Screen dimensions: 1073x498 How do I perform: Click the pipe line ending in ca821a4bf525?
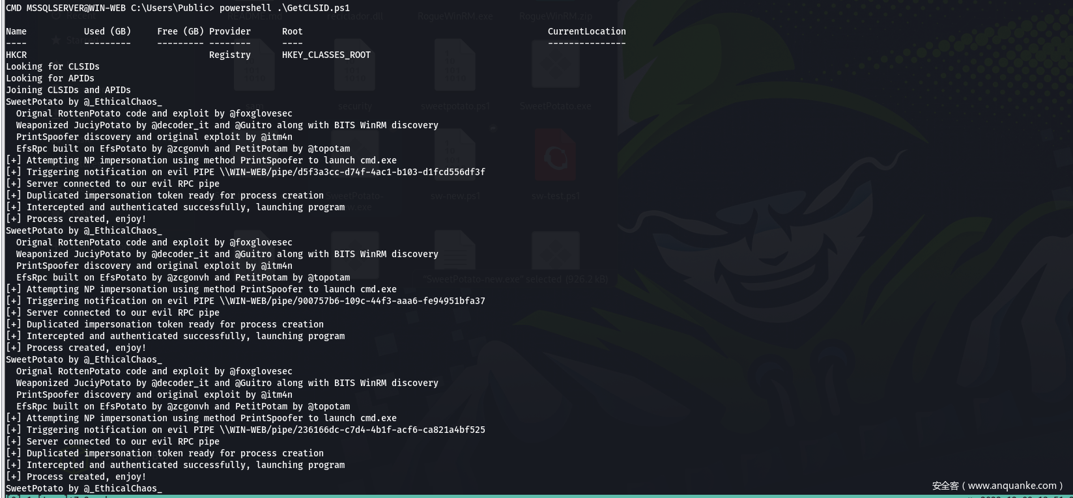[x=246, y=430]
